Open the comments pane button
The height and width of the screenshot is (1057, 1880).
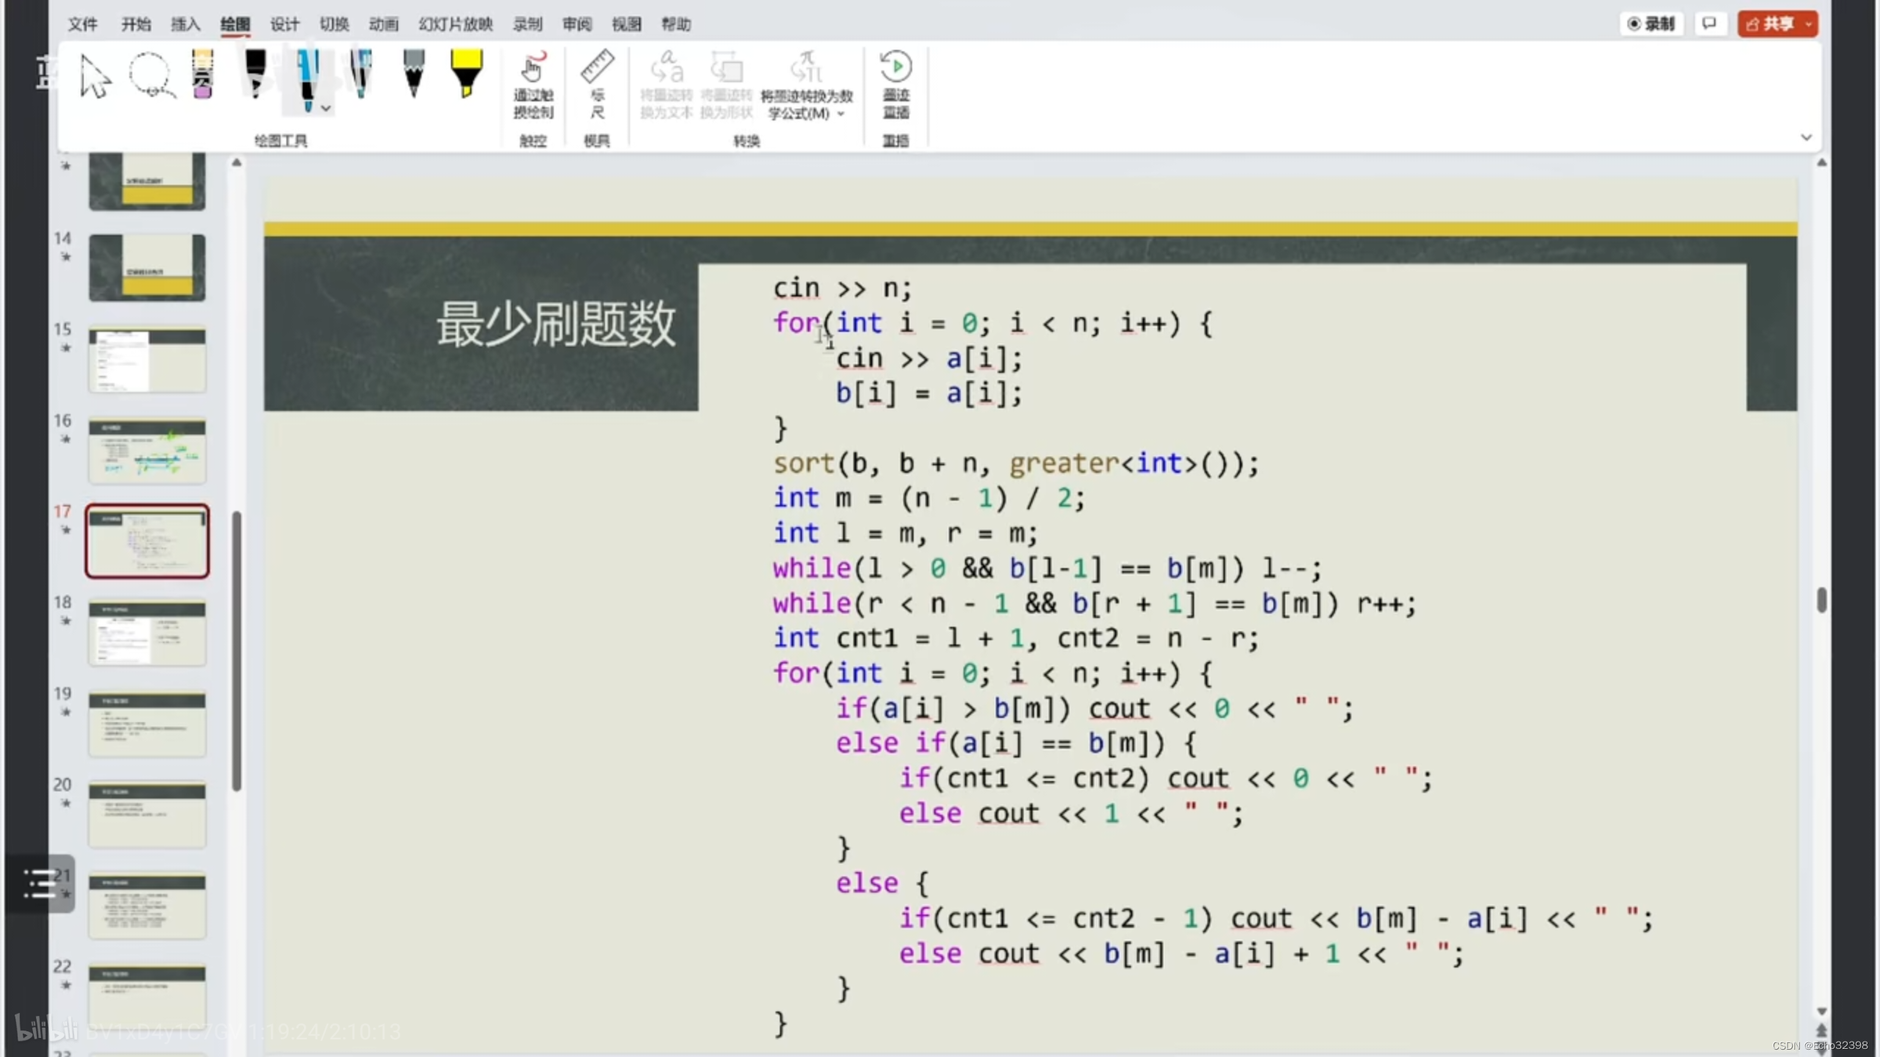(x=1710, y=23)
